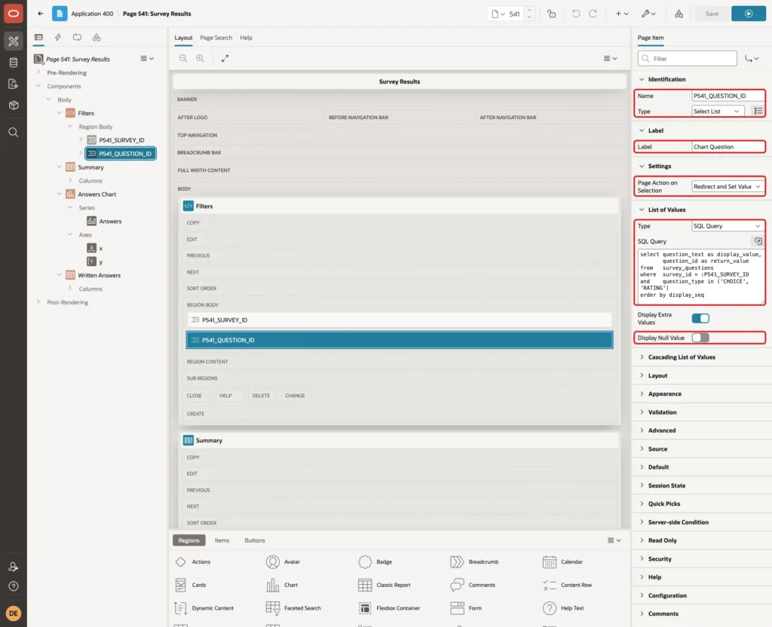Click the Name field P541_QUESTION_ID

coord(728,96)
